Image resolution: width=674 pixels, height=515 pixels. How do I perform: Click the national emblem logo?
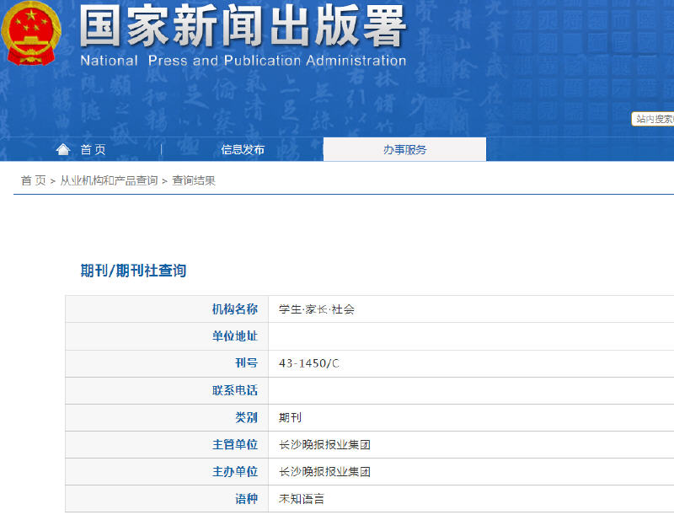[31, 34]
